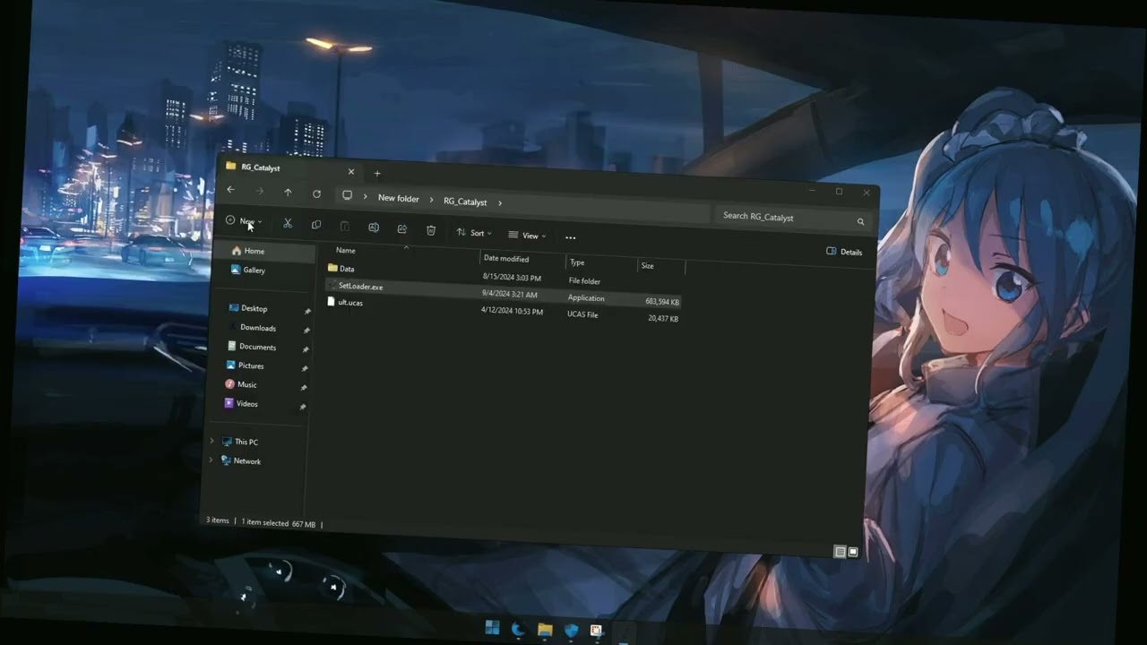The image size is (1147, 645).
Task: Open the shield security app in taskbar
Action: pyautogui.click(x=571, y=631)
